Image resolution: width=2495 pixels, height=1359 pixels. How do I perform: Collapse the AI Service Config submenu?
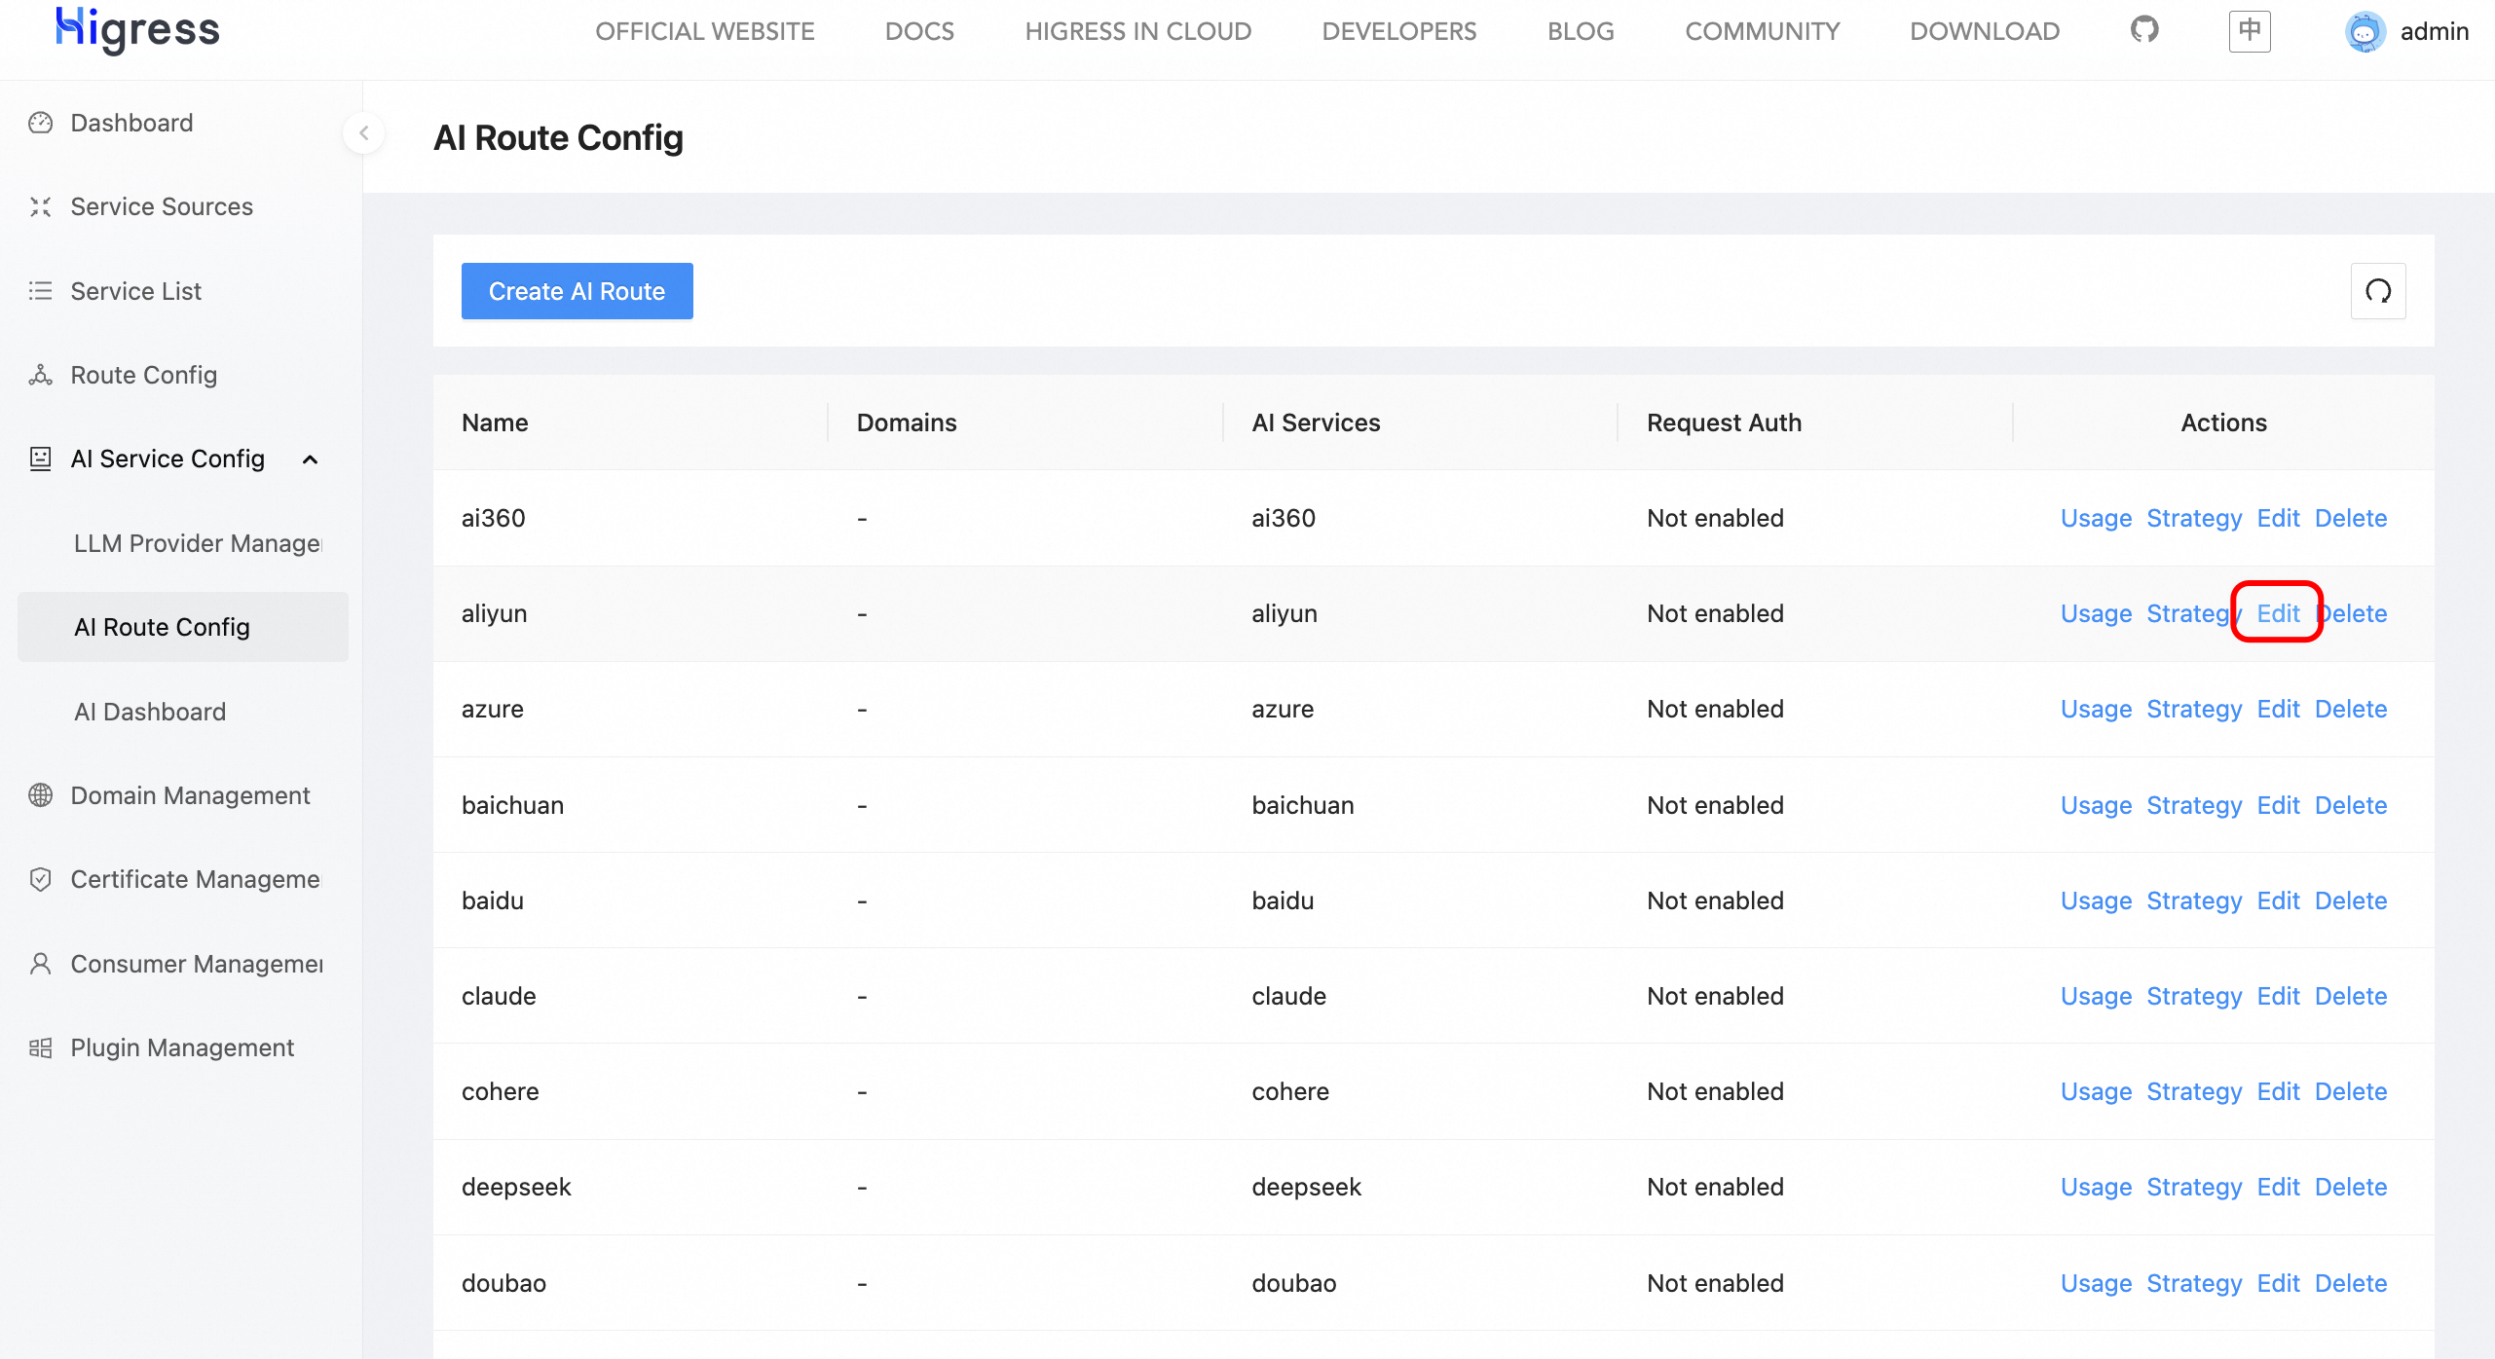tap(311, 459)
